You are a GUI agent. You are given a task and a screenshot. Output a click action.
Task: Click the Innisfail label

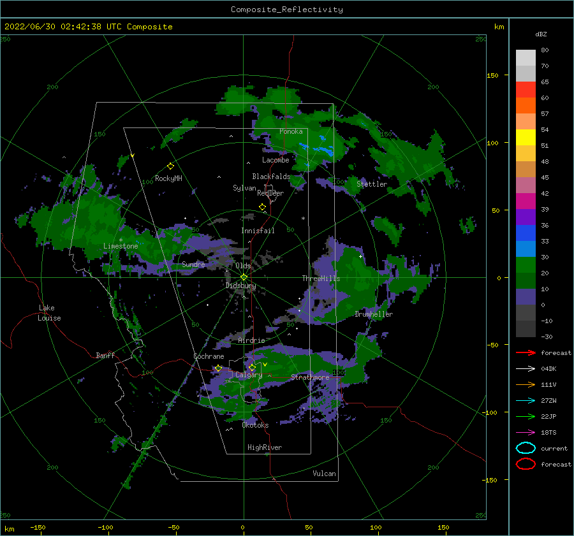tap(258, 231)
